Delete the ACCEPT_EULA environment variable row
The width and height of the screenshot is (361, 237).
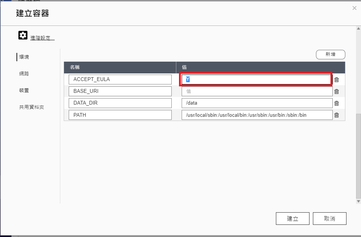pos(337,80)
